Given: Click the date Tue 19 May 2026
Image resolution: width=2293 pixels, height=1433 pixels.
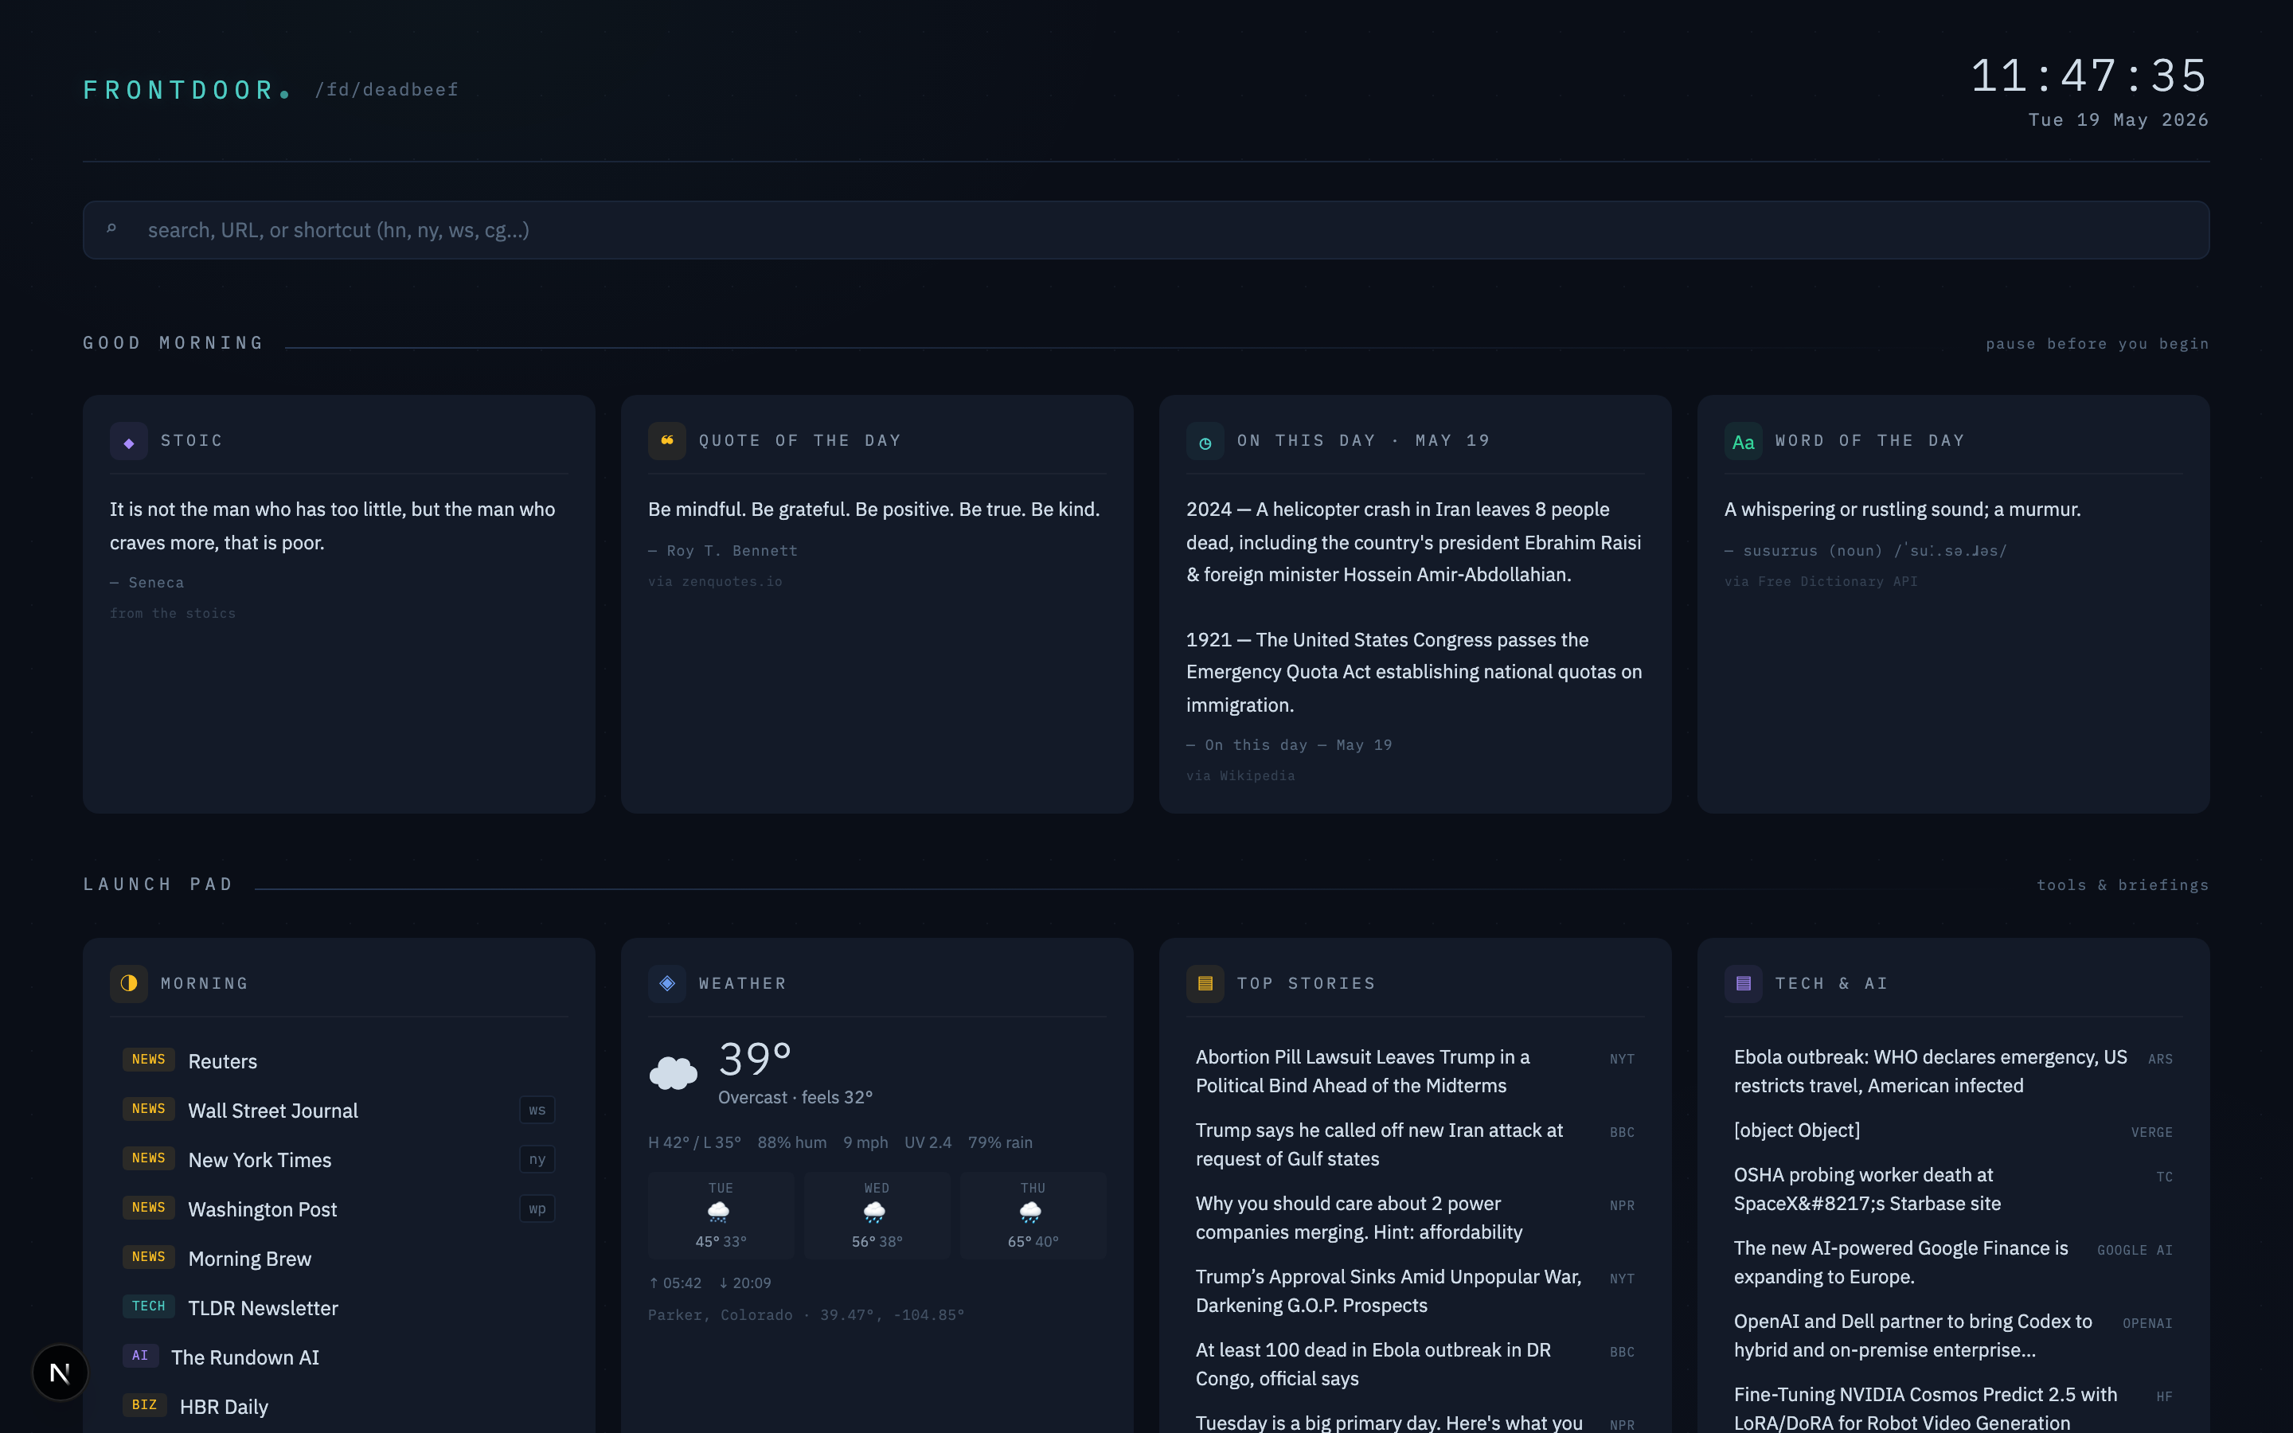Looking at the screenshot, I should pos(2119,120).
